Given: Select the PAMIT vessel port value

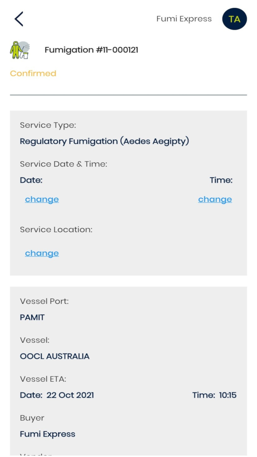Looking at the screenshot, I should (x=32, y=317).
